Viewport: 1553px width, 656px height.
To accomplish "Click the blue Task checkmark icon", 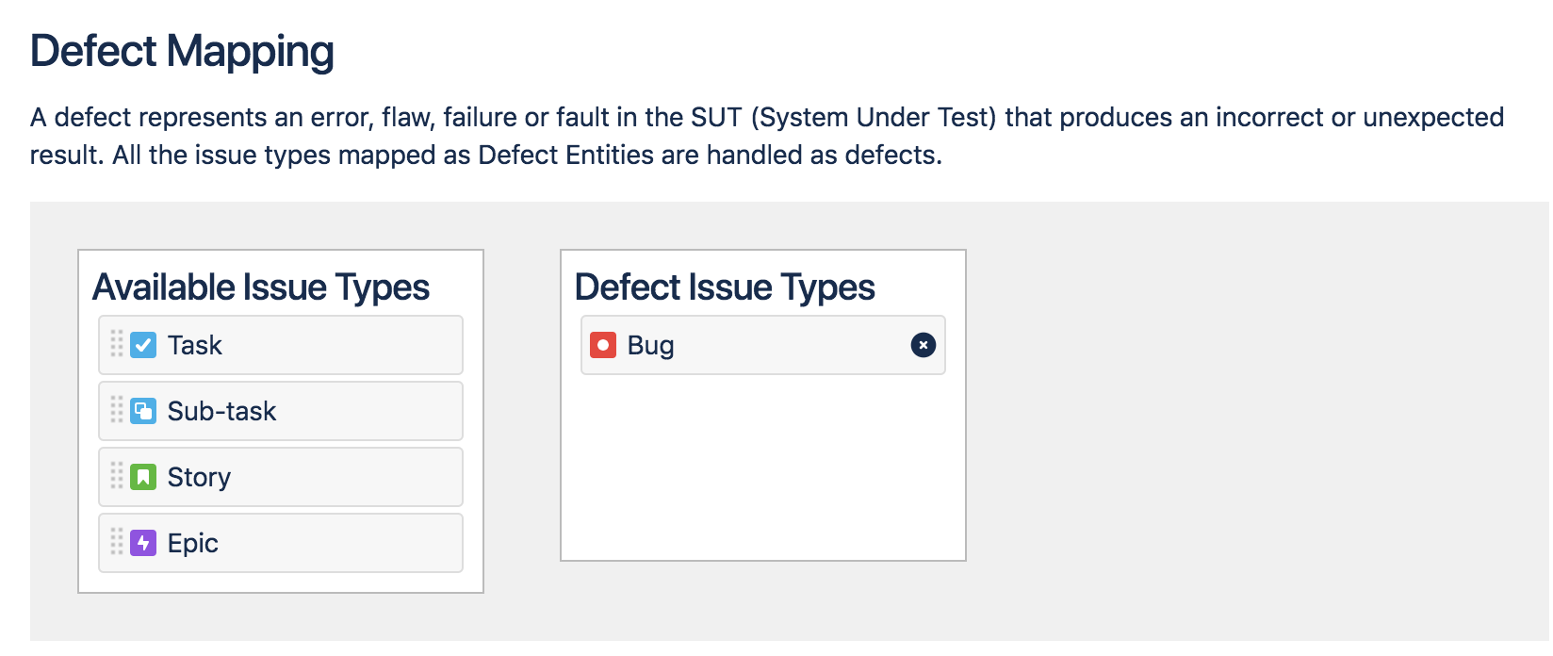I will [143, 345].
